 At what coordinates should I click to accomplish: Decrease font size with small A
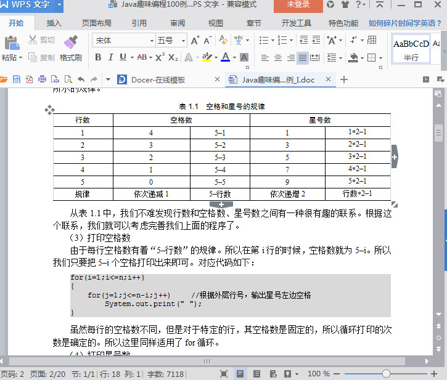(x=208, y=41)
